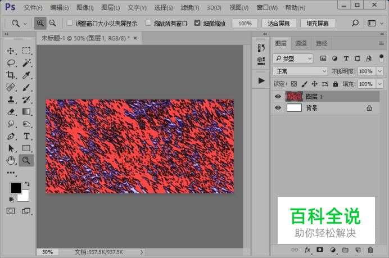The image size is (389, 258).
Task: Open the Layers panel menu
Action: (x=381, y=43)
